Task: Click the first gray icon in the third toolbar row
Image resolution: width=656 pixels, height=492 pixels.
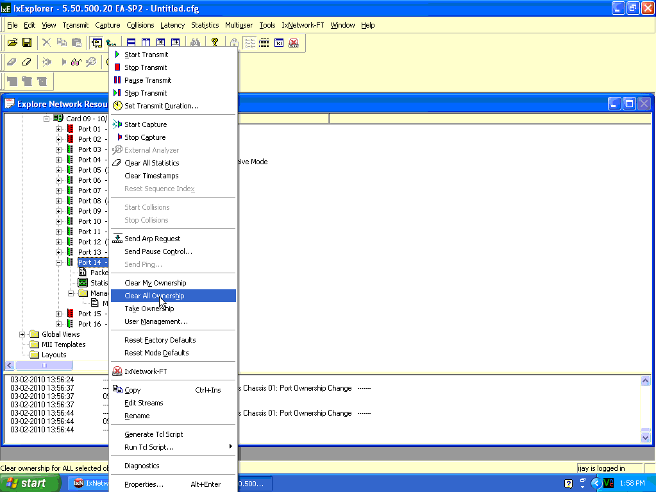Action: point(12,81)
